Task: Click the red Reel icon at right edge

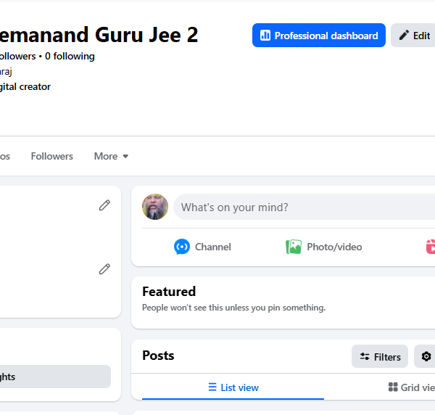Action: coord(431,247)
